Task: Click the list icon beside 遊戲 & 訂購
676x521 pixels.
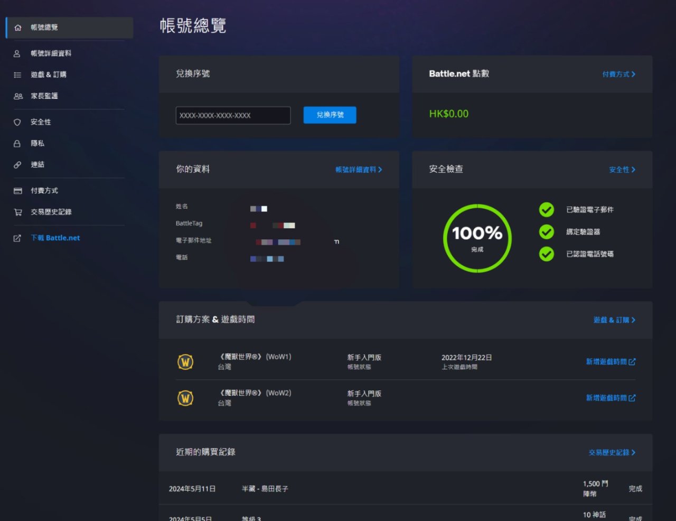Action: 17,75
